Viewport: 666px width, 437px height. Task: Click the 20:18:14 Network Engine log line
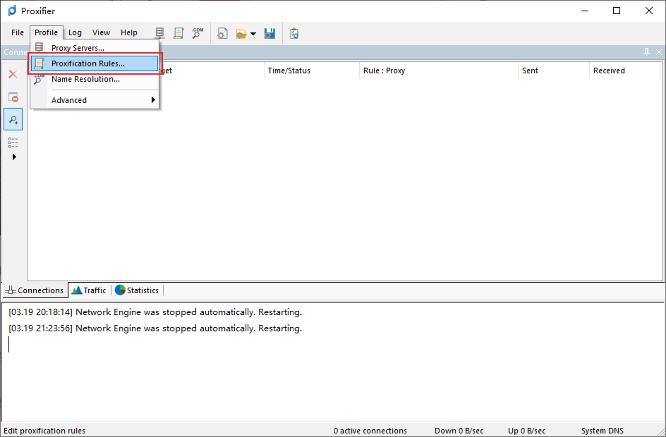click(155, 312)
